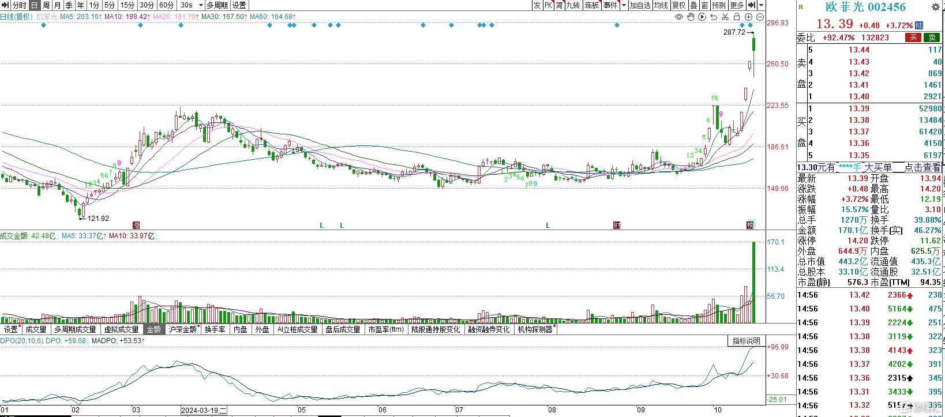Click the jump-to-end arrow icon next to 更多
The image size is (945, 417).
751,5
